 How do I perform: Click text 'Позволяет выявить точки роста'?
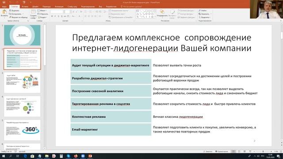click(177, 65)
